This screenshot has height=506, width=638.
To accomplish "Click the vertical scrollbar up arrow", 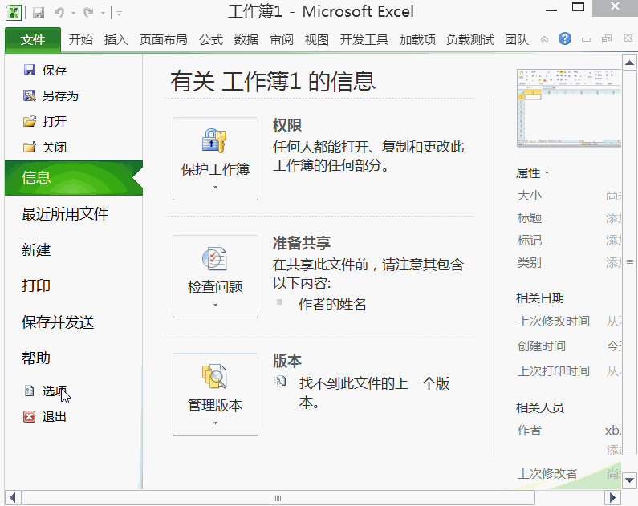I will (629, 63).
